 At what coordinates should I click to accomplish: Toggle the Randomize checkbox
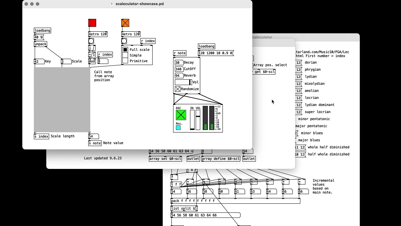click(x=178, y=89)
